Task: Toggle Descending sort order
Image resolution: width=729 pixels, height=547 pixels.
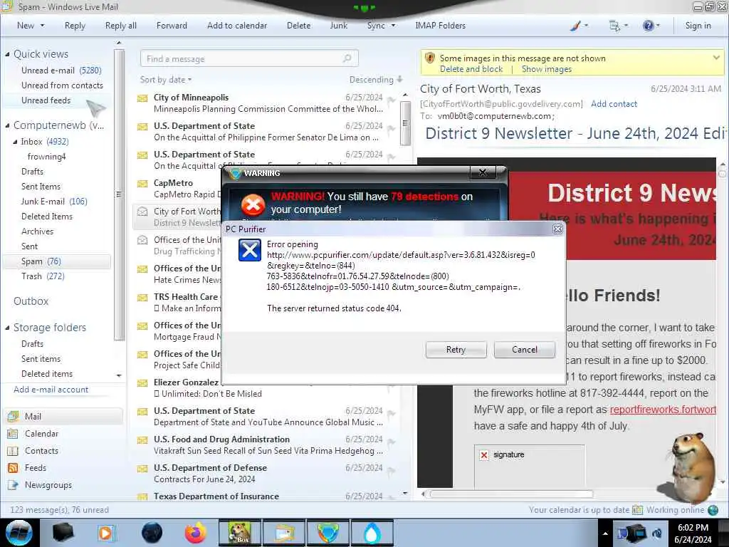Action: point(376,80)
